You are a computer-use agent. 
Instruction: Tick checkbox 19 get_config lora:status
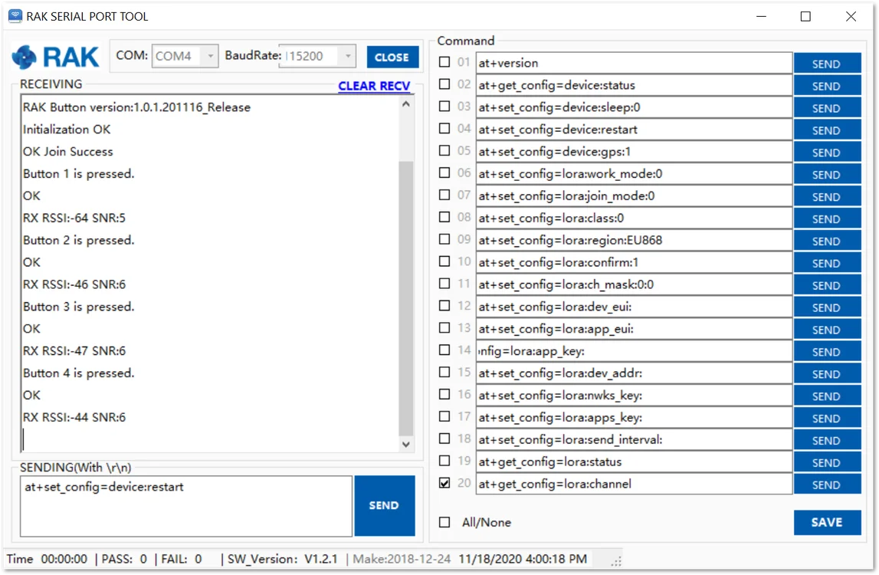point(444,461)
